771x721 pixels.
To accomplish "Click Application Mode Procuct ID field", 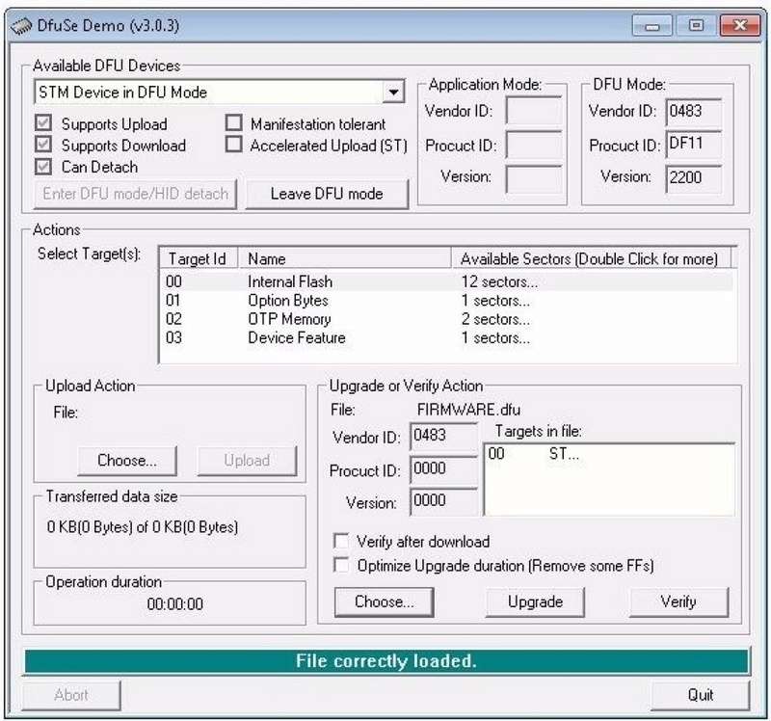I will [534, 146].
